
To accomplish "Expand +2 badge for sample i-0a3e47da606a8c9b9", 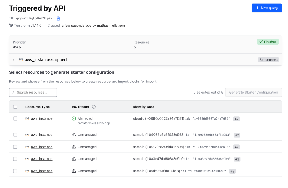I will [x=237, y=159].
